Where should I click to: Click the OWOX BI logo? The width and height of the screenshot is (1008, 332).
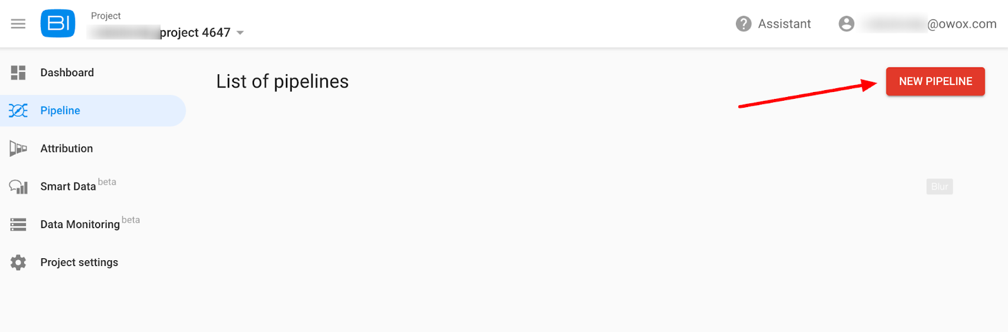click(x=58, y=24)
